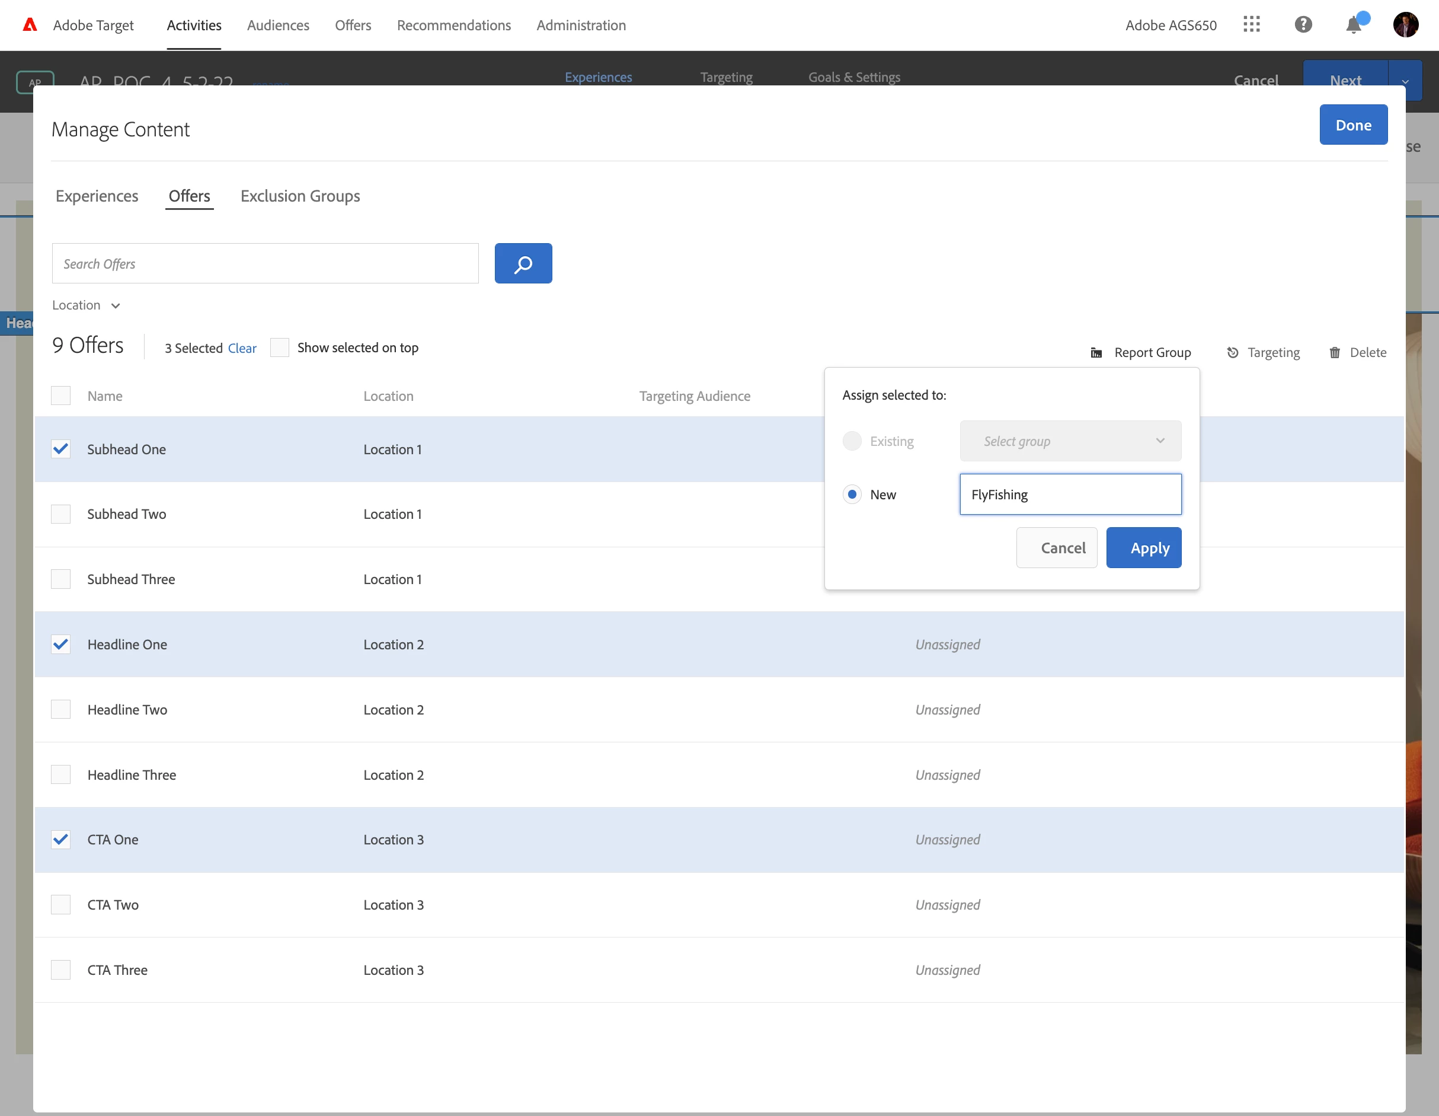1439x1116 pixels.
Task: Click the Search Offers field
Action: coord(265,264)
